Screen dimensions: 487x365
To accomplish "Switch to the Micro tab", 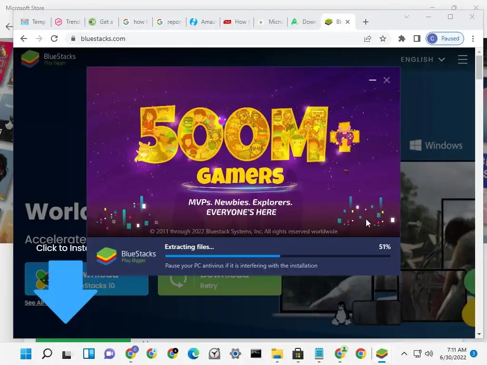I will pos(271,22).
